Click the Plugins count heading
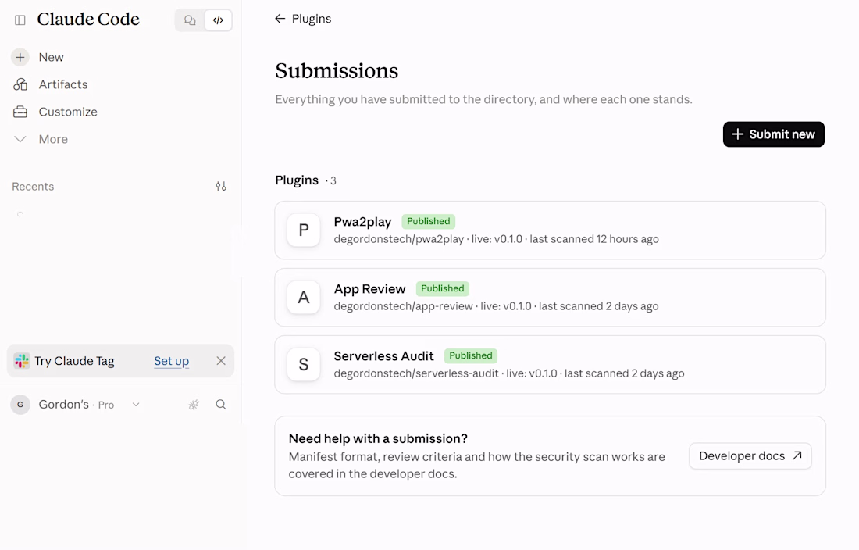Image resolution: width=859 pixels, height=550 pixels. tap(305, 180)
